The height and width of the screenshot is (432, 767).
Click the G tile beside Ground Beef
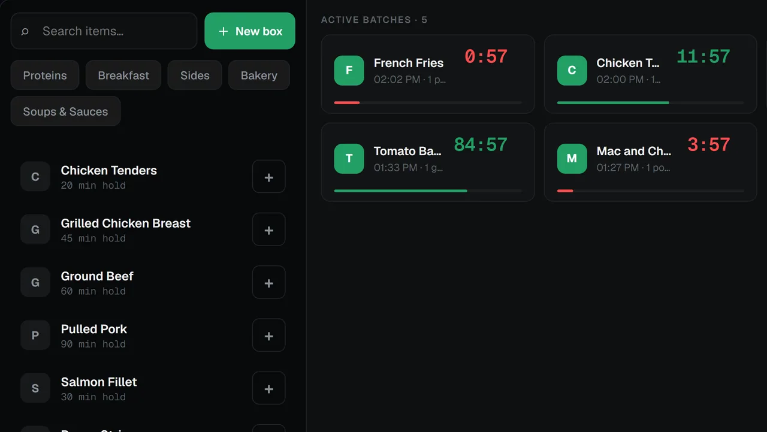click(35, 282)
